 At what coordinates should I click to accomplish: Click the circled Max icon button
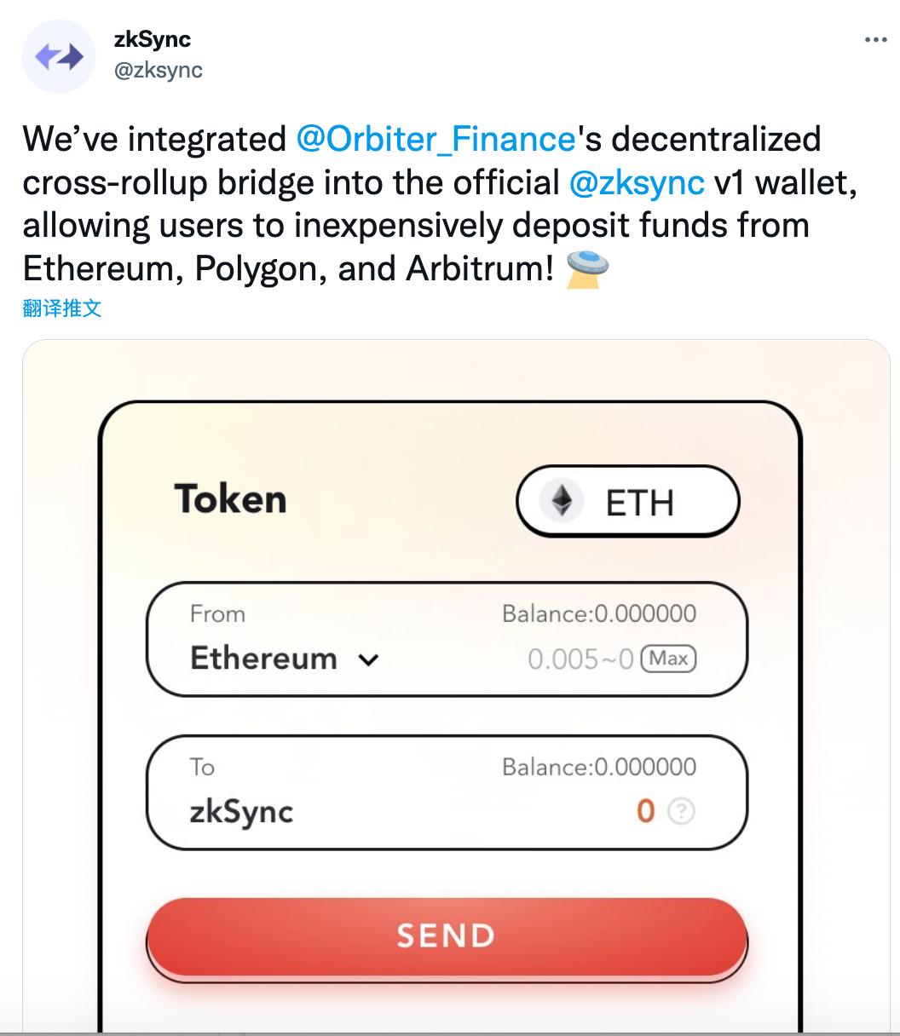pyautogui.click(x=668, y=659)
